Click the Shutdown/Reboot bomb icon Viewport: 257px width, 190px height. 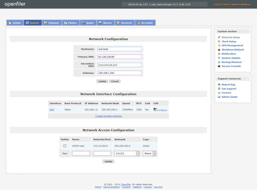(x=219, y=50)
